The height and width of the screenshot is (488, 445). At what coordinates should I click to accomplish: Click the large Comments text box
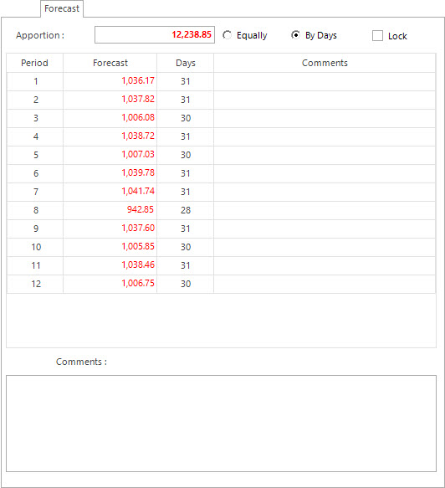[x=221, y=424]
